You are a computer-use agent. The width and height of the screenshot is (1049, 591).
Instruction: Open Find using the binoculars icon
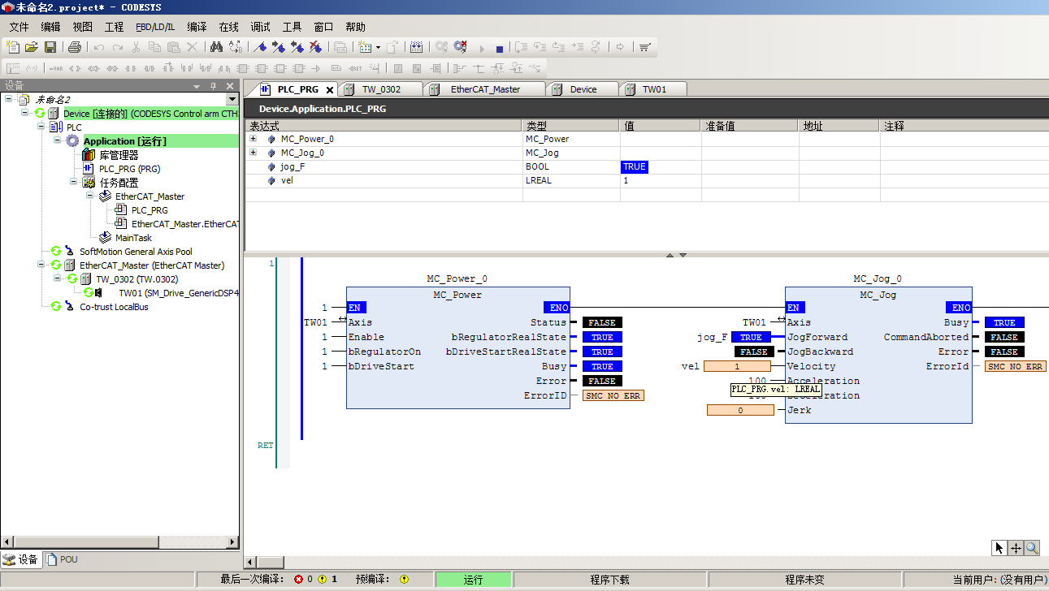(x=216, y=47)
